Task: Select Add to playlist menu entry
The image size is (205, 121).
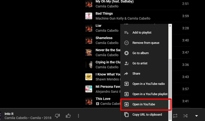Action: [x=144, y=33]
